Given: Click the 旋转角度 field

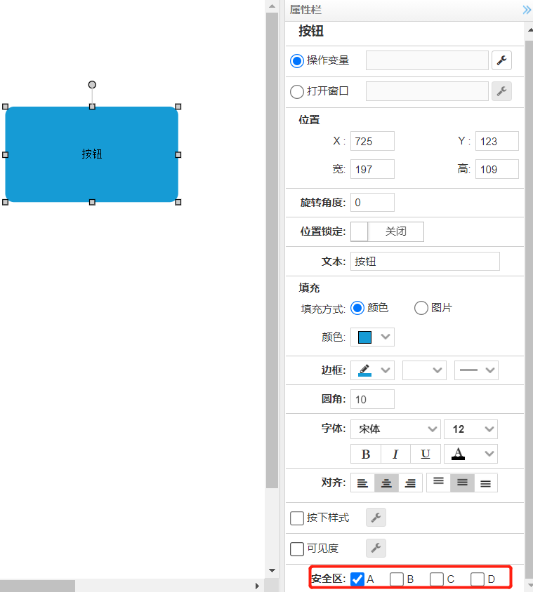Looking at the screenshot, I should (x=372, y=203).
